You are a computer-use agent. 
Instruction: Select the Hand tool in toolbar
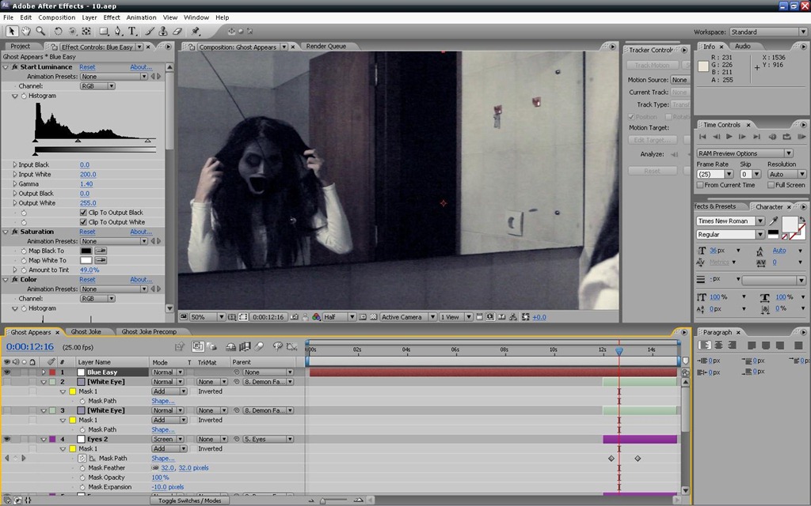click(x=26, y=32)
